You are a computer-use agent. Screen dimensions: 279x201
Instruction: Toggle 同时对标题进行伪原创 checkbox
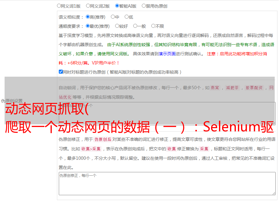tap(61, 72)
